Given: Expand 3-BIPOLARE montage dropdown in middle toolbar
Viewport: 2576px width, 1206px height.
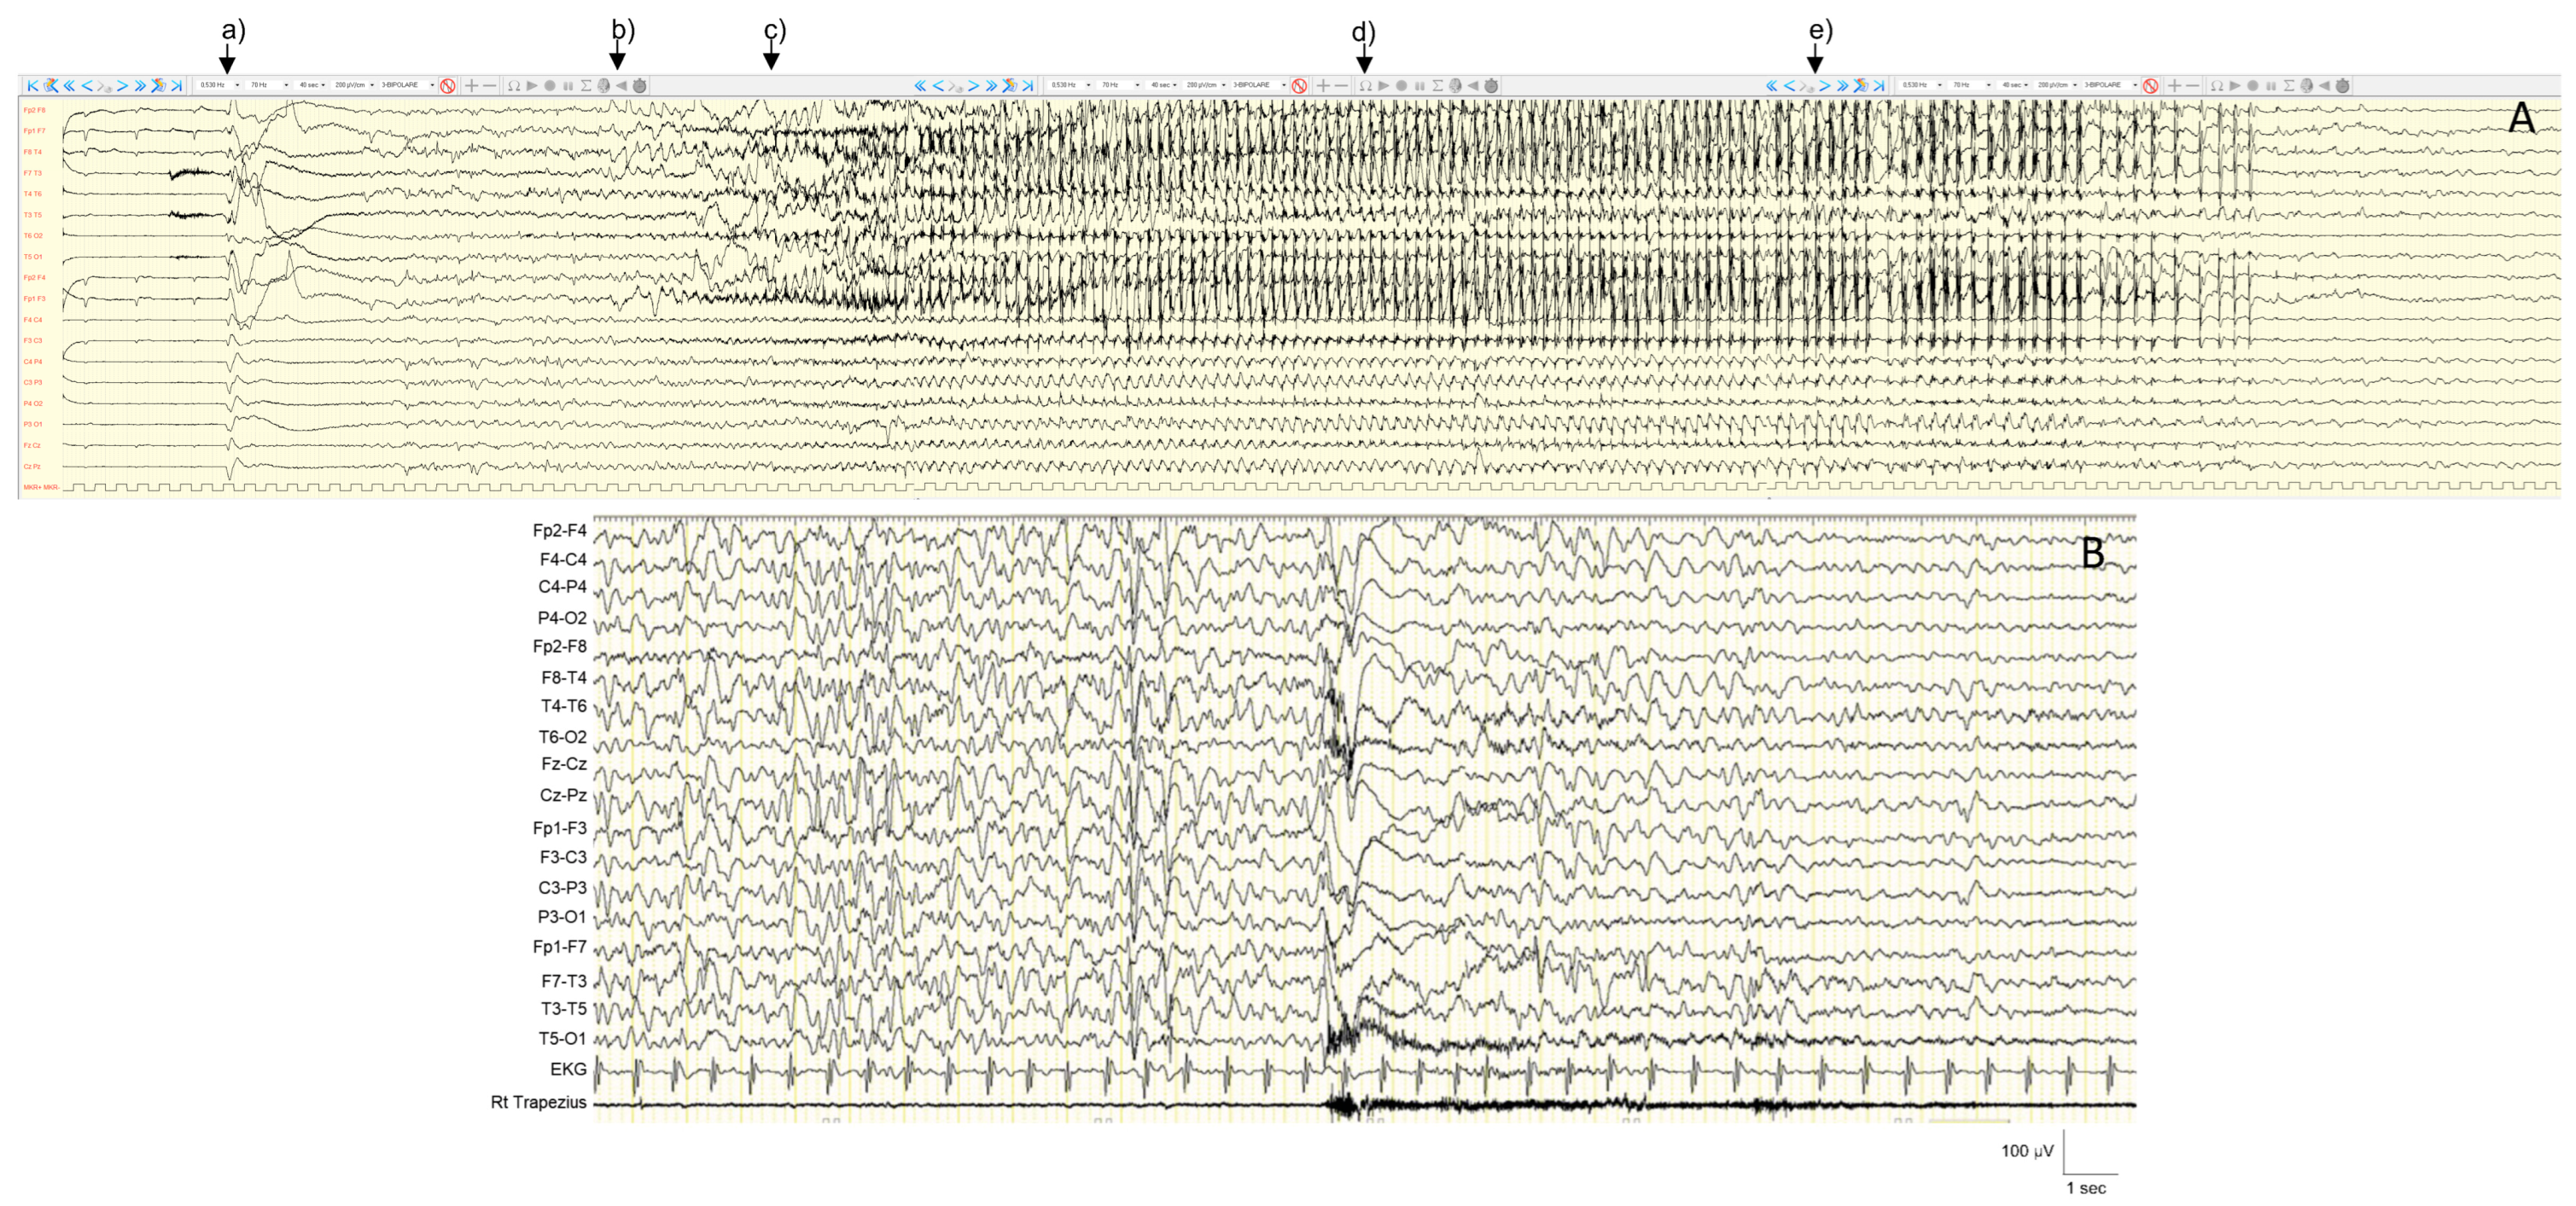Looking at the screenshot, I should 1284,86.
